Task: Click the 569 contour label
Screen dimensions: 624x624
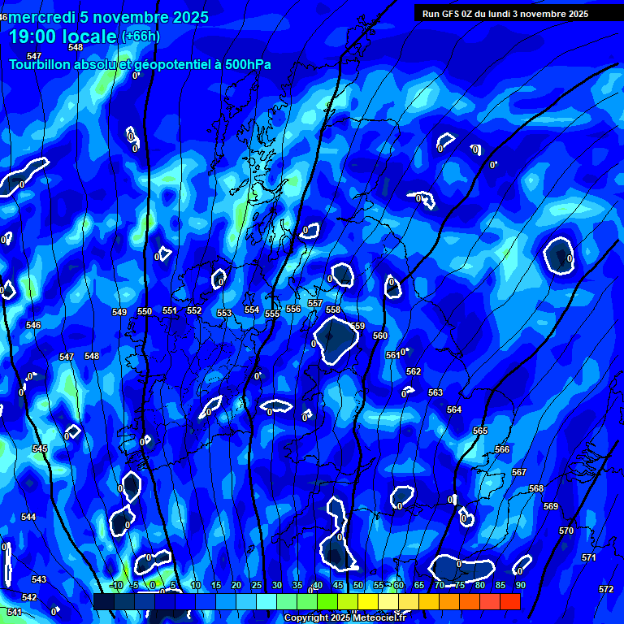Action: tap(551, 506)
